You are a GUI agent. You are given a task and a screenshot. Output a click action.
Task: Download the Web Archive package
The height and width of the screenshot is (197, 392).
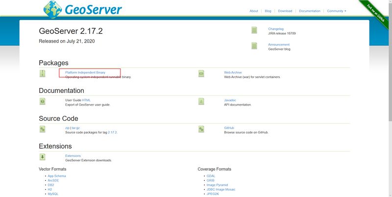(233, 72)
